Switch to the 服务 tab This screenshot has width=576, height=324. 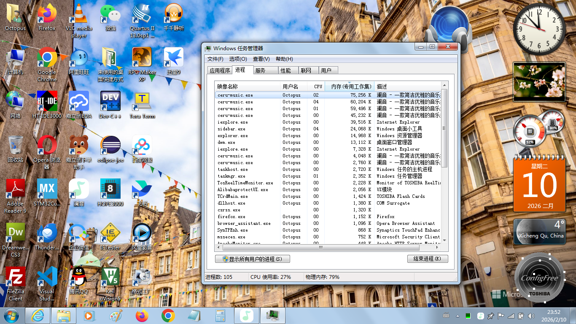261,70
